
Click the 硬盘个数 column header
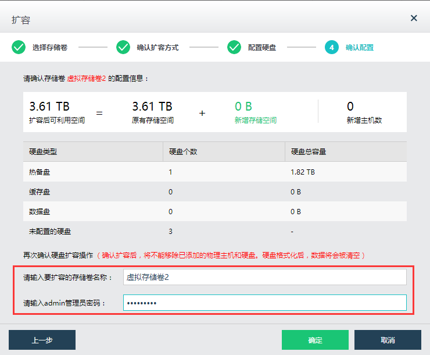tap(183, 152)
